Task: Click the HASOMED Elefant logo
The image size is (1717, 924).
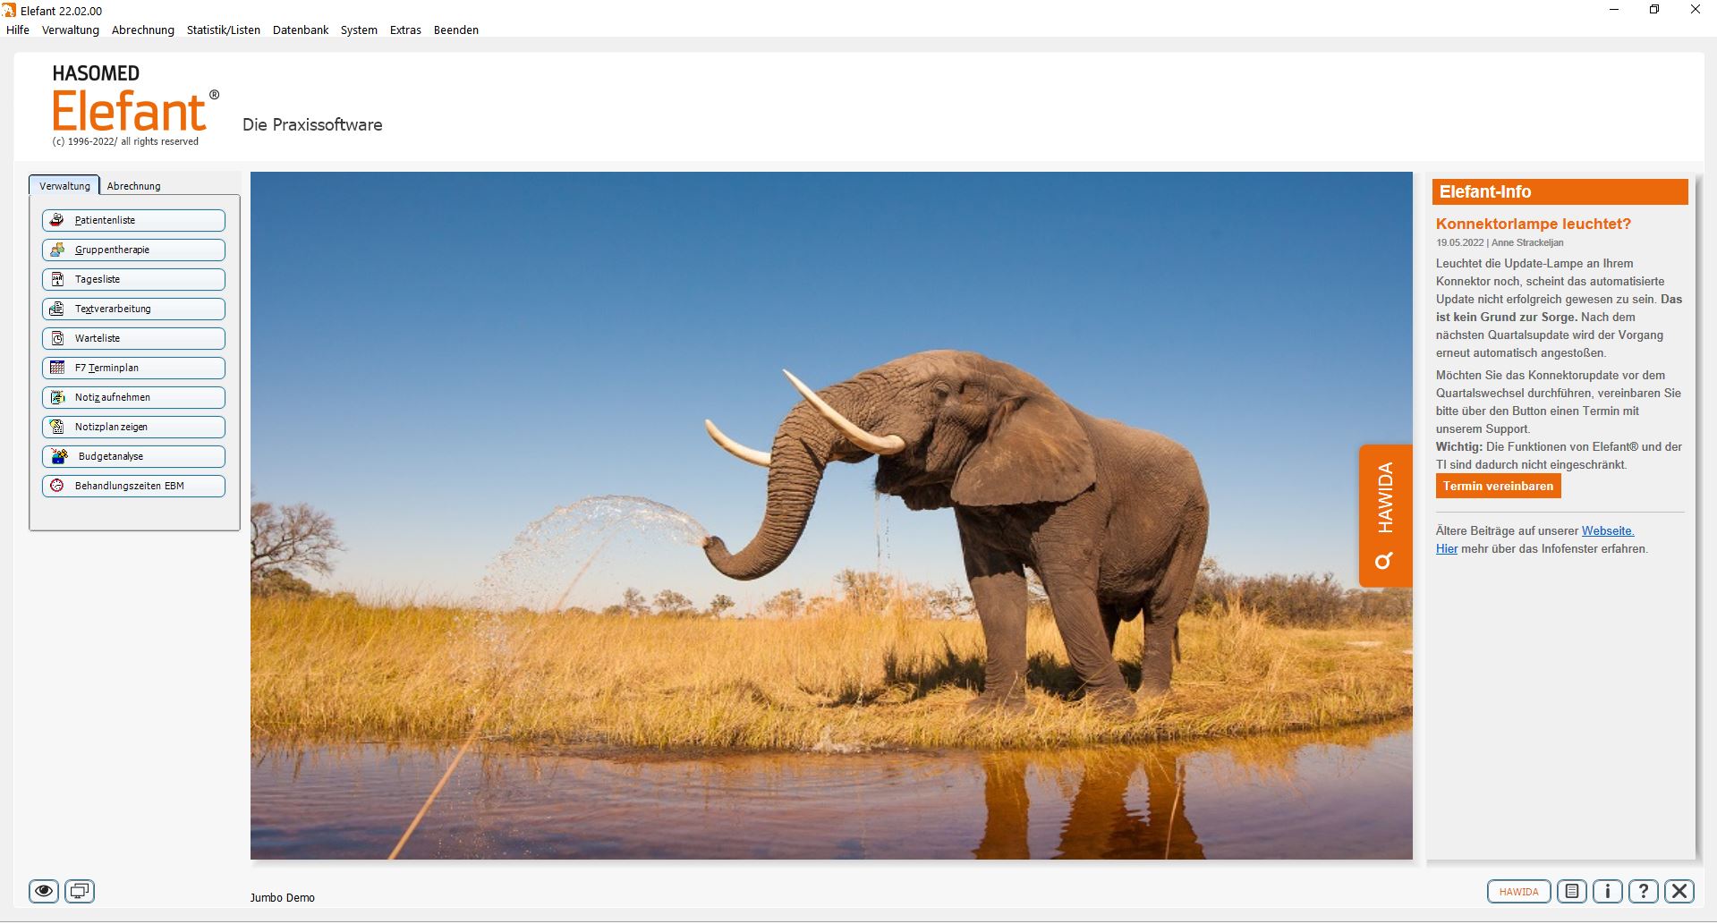Action: [134, 105]
